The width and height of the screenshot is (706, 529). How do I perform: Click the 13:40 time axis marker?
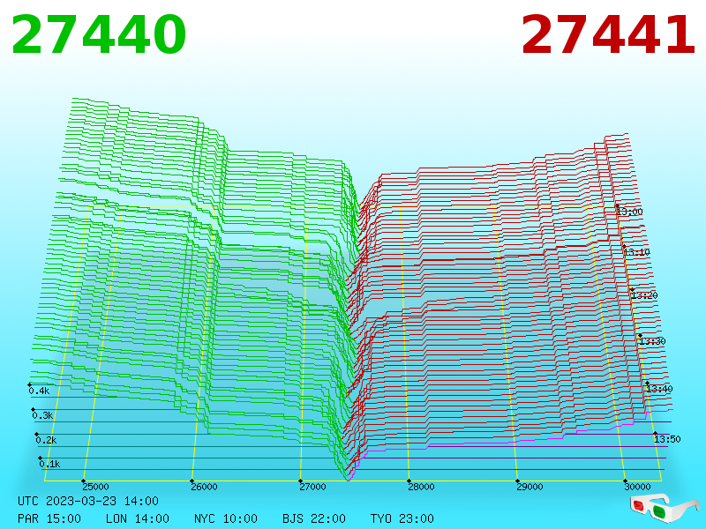coord(659,389)
